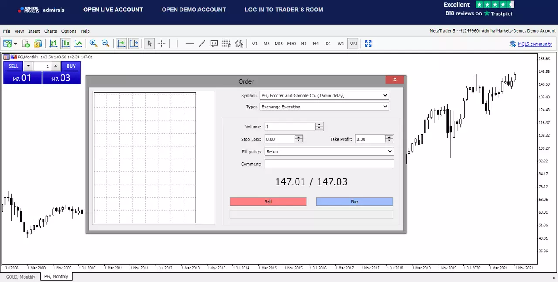Set timeframe to M15
The height and width of the screenshot is (282, 558).
[279, 44]
